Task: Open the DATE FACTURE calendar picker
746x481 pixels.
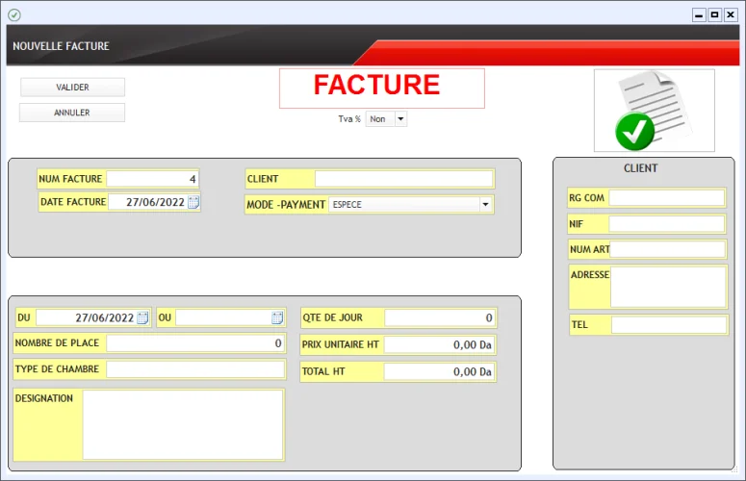Action: click(x=193, y=202)
